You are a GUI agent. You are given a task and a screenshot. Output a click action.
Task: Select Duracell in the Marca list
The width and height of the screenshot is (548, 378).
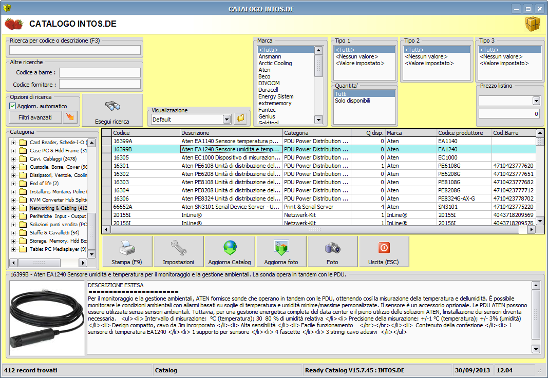click(x=286, y=90)
